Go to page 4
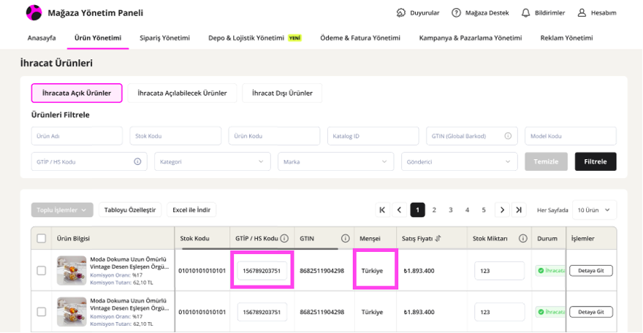This screenshot has height=333, width=643. [x=467, y=210]
